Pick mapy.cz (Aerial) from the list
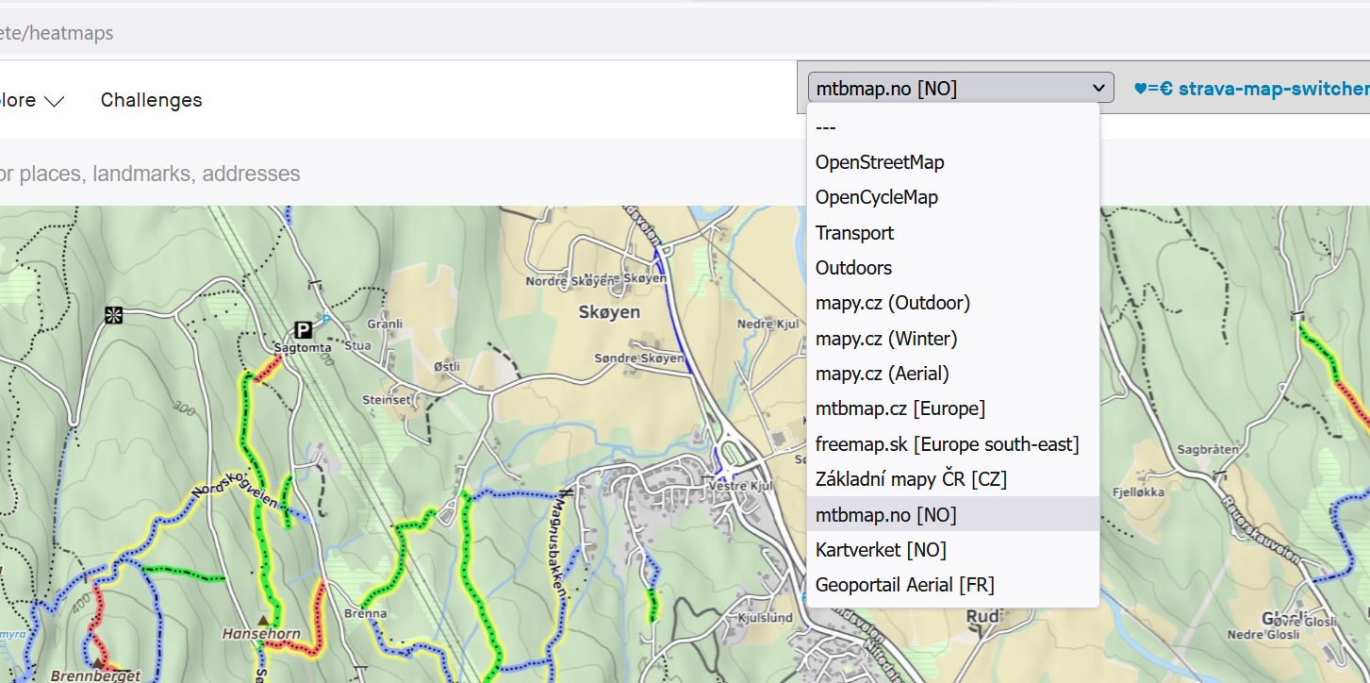This screenshot has width=1370, height=683. [953, 374]
